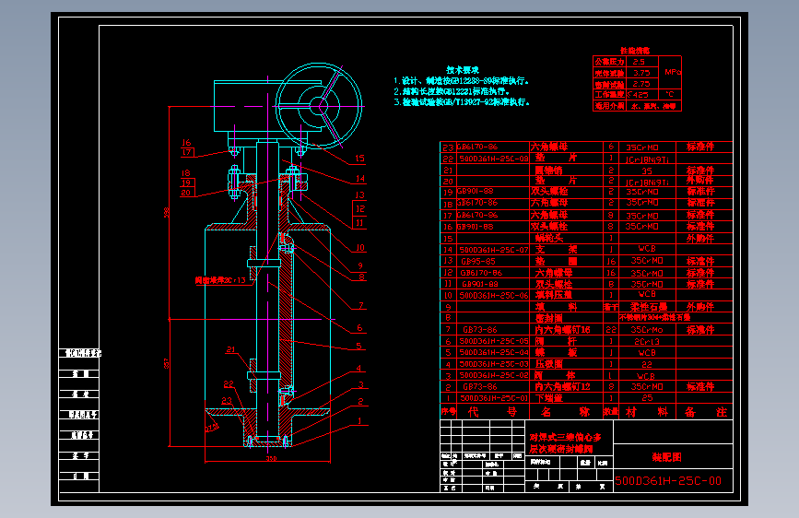Image resolution: width=799 pixels, height=518 pixels.
Task: Select part name 填料压盖 in row 10
Action: (553, 295)
